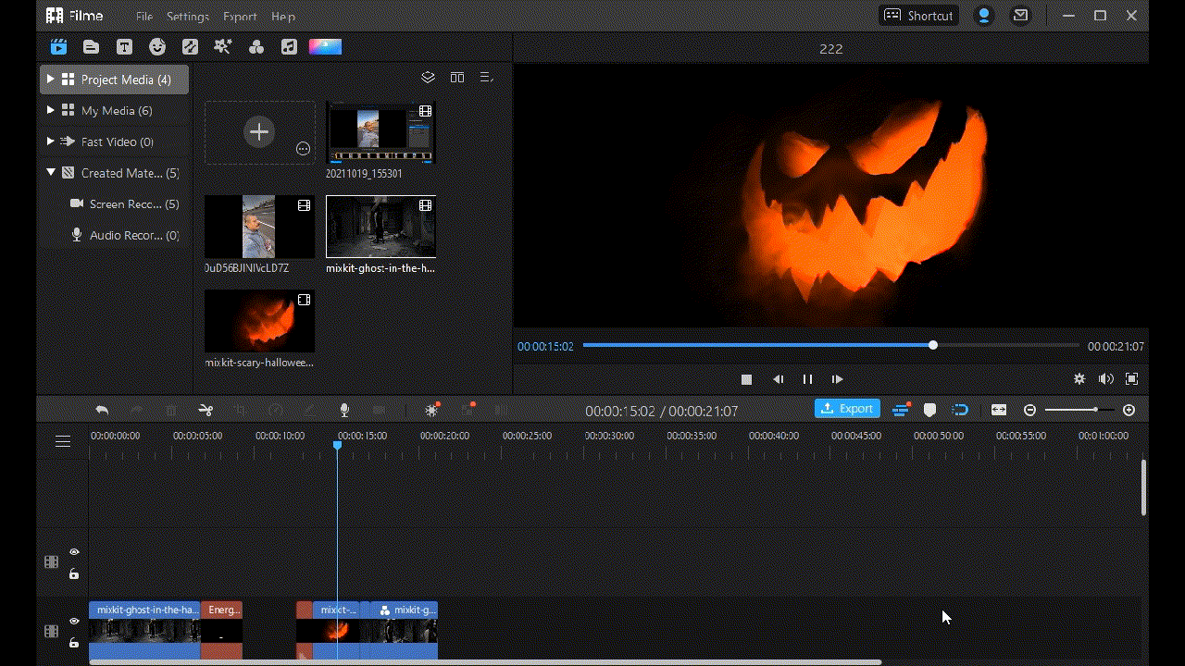This screenshot has height=666, width=1185.
Task: Collapse the Created Materials tree item
Action: coord(51,172)
